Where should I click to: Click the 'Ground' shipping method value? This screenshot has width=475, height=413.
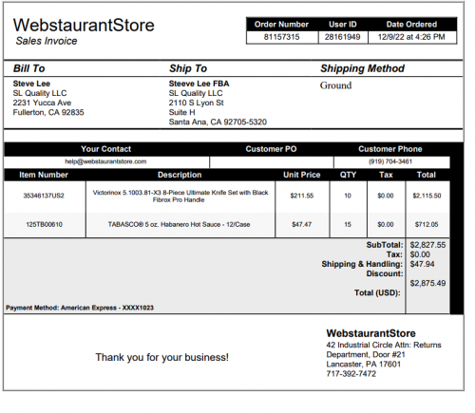[336, 85]
